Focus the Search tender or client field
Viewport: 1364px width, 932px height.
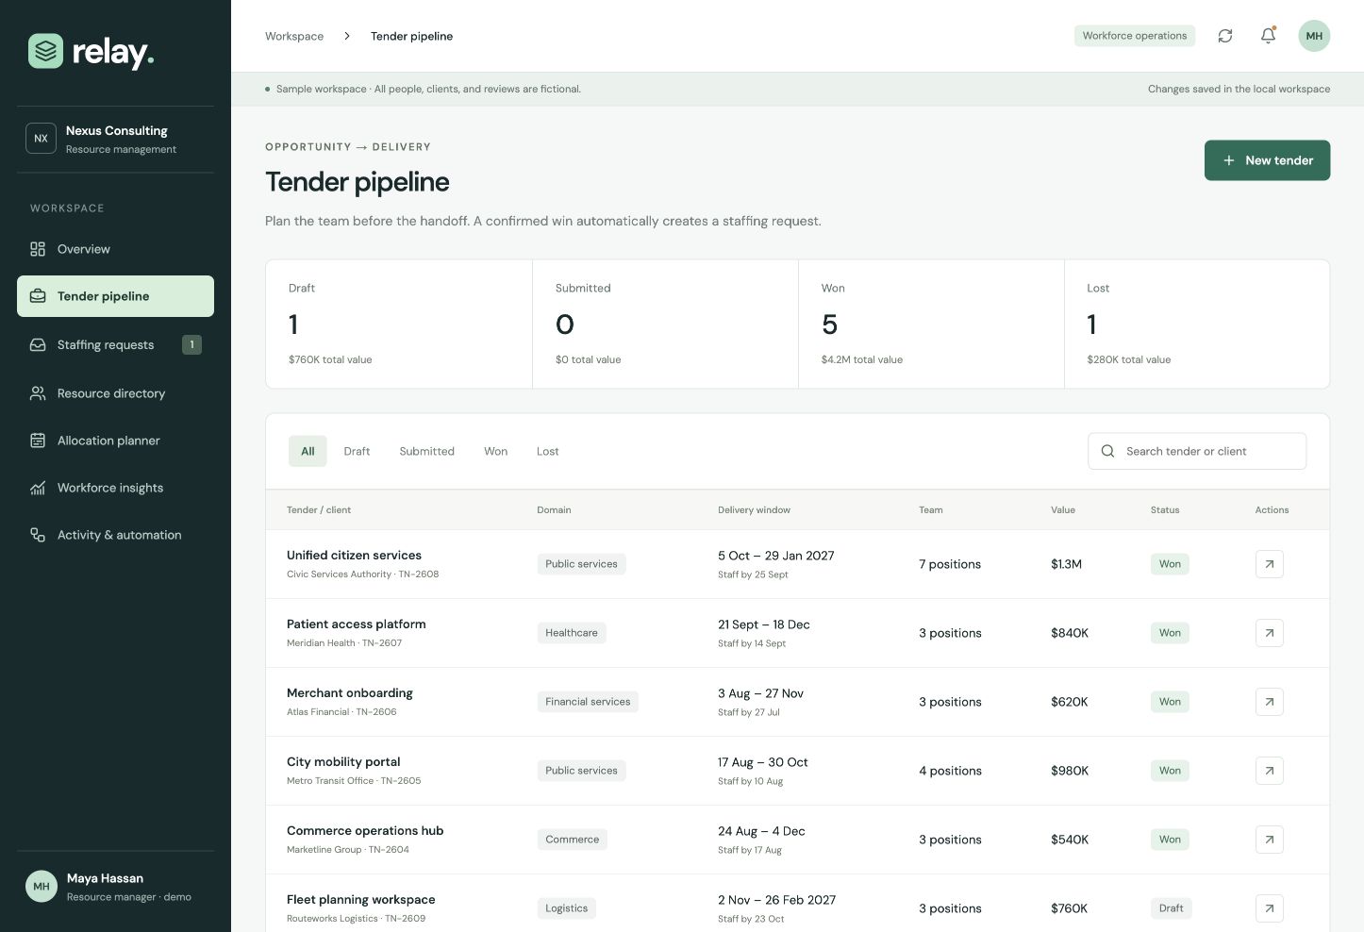coord(1197,451)
